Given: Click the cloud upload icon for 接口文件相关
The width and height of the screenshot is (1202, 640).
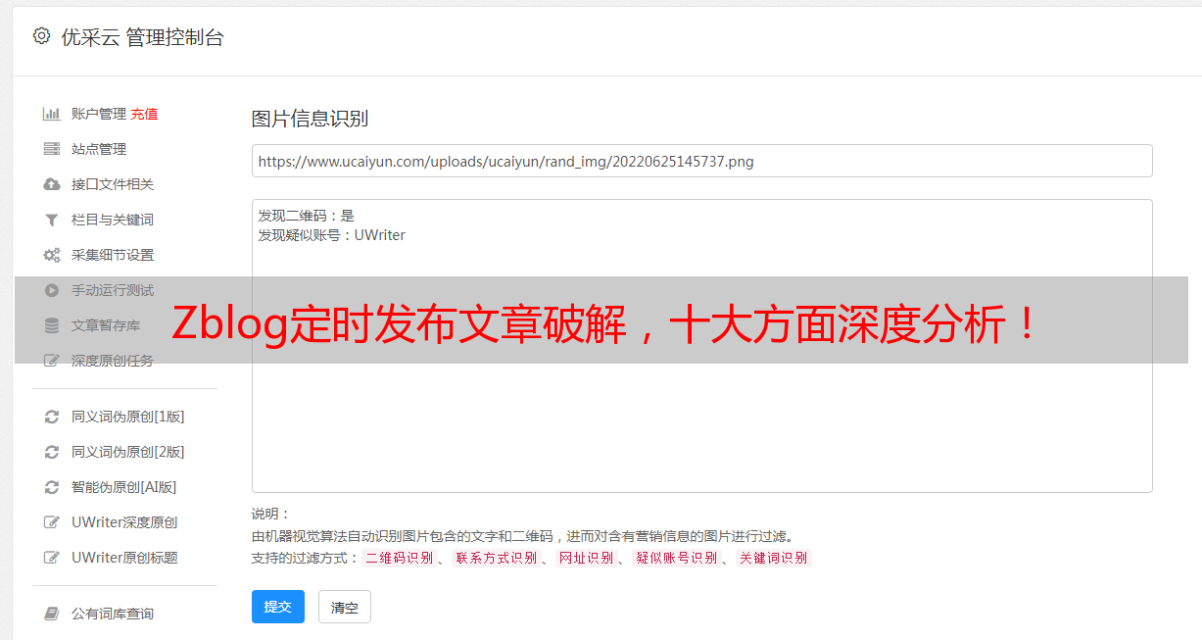Looking at the screenshot, I should point(52,184).
